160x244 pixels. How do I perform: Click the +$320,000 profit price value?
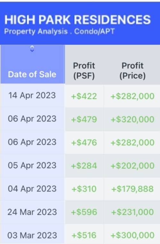coord(132,119)
